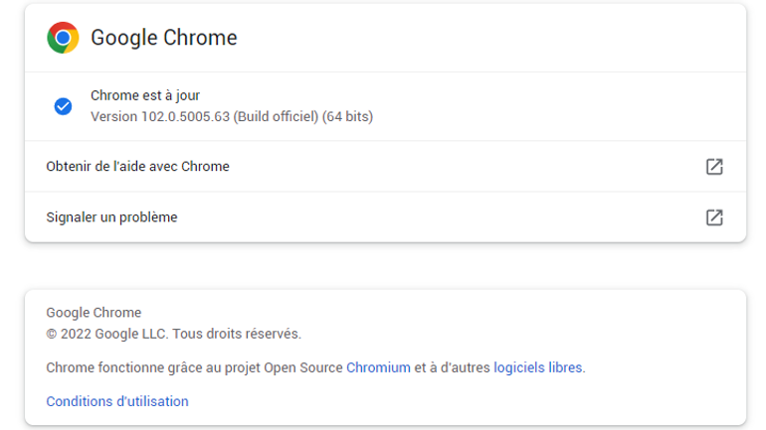Click the version number 102.0.5005.63
The height and width of the screenshot is (430, 766).
click(185, 116)
